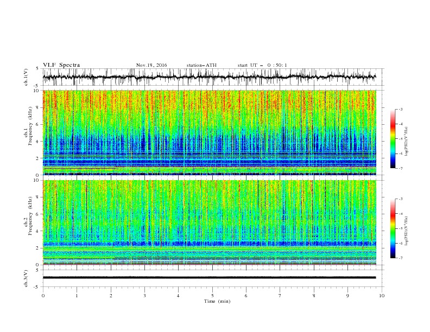
Task: Click the ch.2 "log(PSD)(V²/Hz)" colorbar label
Action: click(407, 231)
